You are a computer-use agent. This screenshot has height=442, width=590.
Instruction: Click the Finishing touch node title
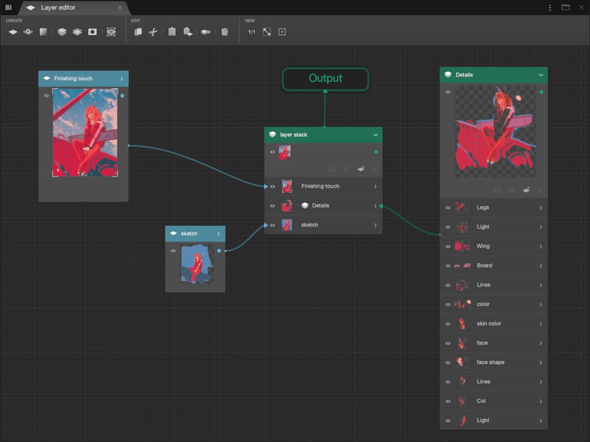click(x=73, y=78)
